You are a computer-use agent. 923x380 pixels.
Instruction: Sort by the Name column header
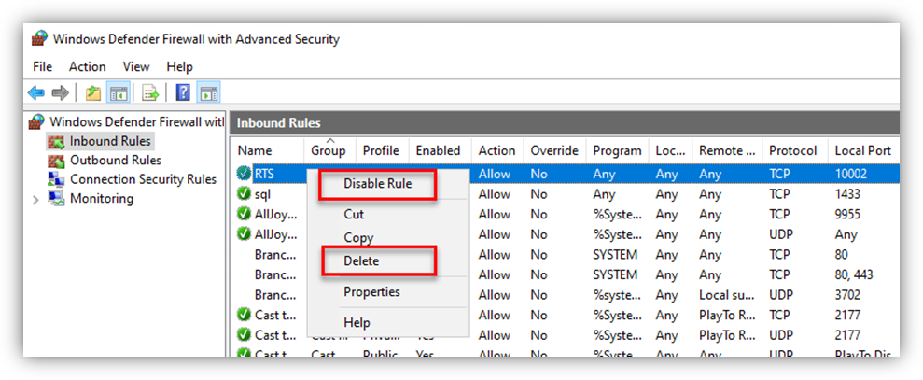(267, 151)
